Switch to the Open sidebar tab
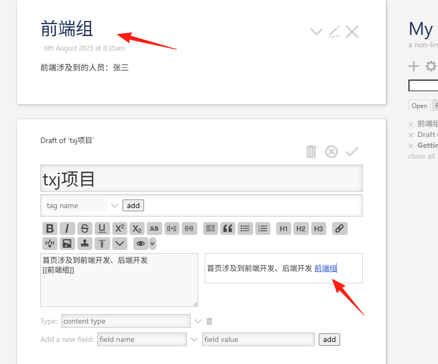The width and height of the screenshot is (438, 364). [419, 105]
